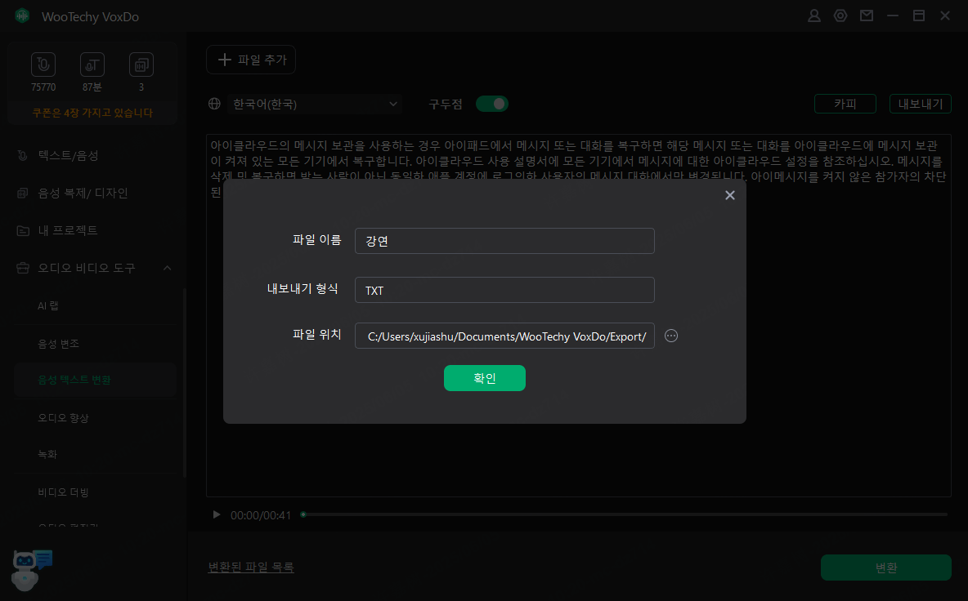The width and height of the screenshot is (968, 601).
Task: Select the AI 랩 tool
Action: pyautogui.click(x=47, y=306)
